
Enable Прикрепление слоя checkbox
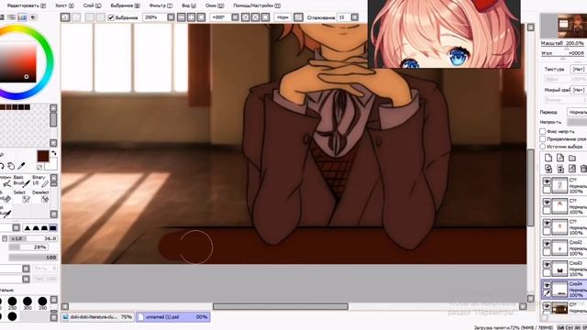point(542,138)
